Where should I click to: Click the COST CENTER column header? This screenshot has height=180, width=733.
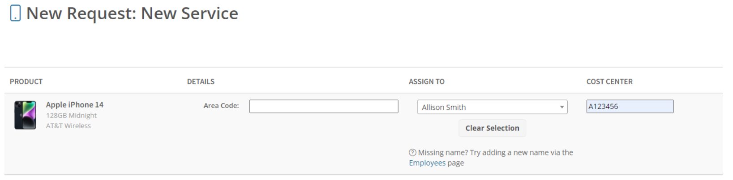pos(609,81)
